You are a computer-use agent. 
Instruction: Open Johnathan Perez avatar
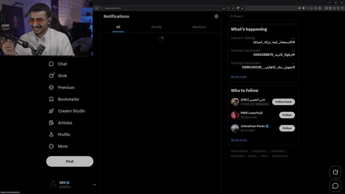[x=235, y=128]
